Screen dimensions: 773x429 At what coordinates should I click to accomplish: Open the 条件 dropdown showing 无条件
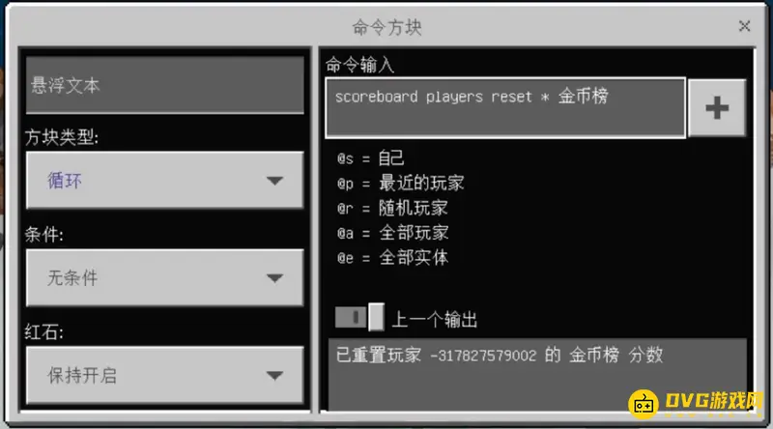tap(164, 277)
